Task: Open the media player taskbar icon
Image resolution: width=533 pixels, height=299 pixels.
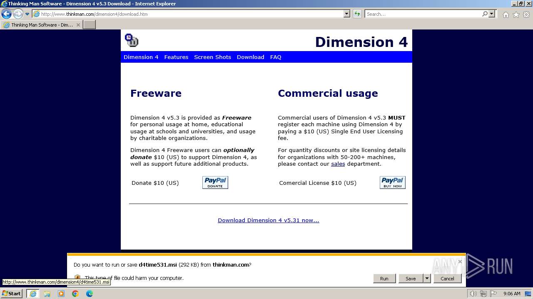Action: 61,294
